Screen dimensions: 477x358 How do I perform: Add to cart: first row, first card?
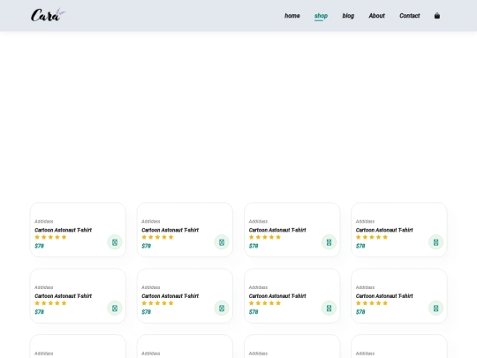coord(115,242)
